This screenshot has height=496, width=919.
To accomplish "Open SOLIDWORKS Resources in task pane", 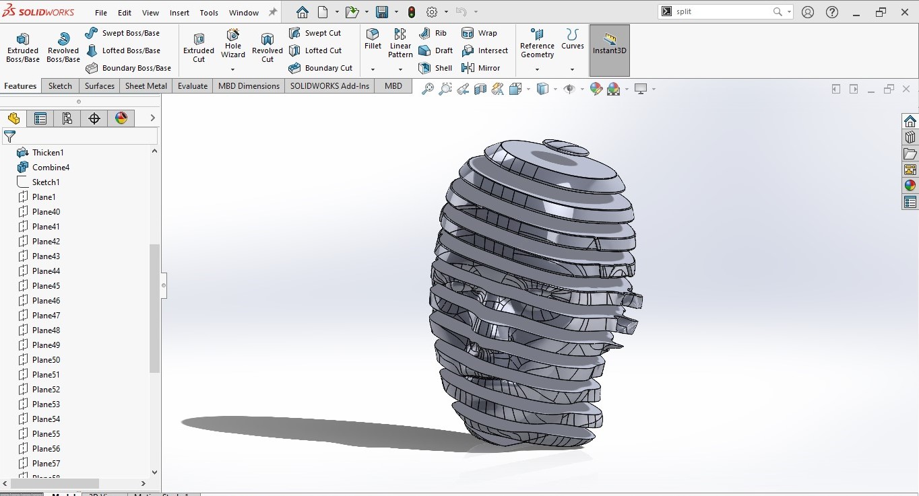I will click(x=910, y=121).
